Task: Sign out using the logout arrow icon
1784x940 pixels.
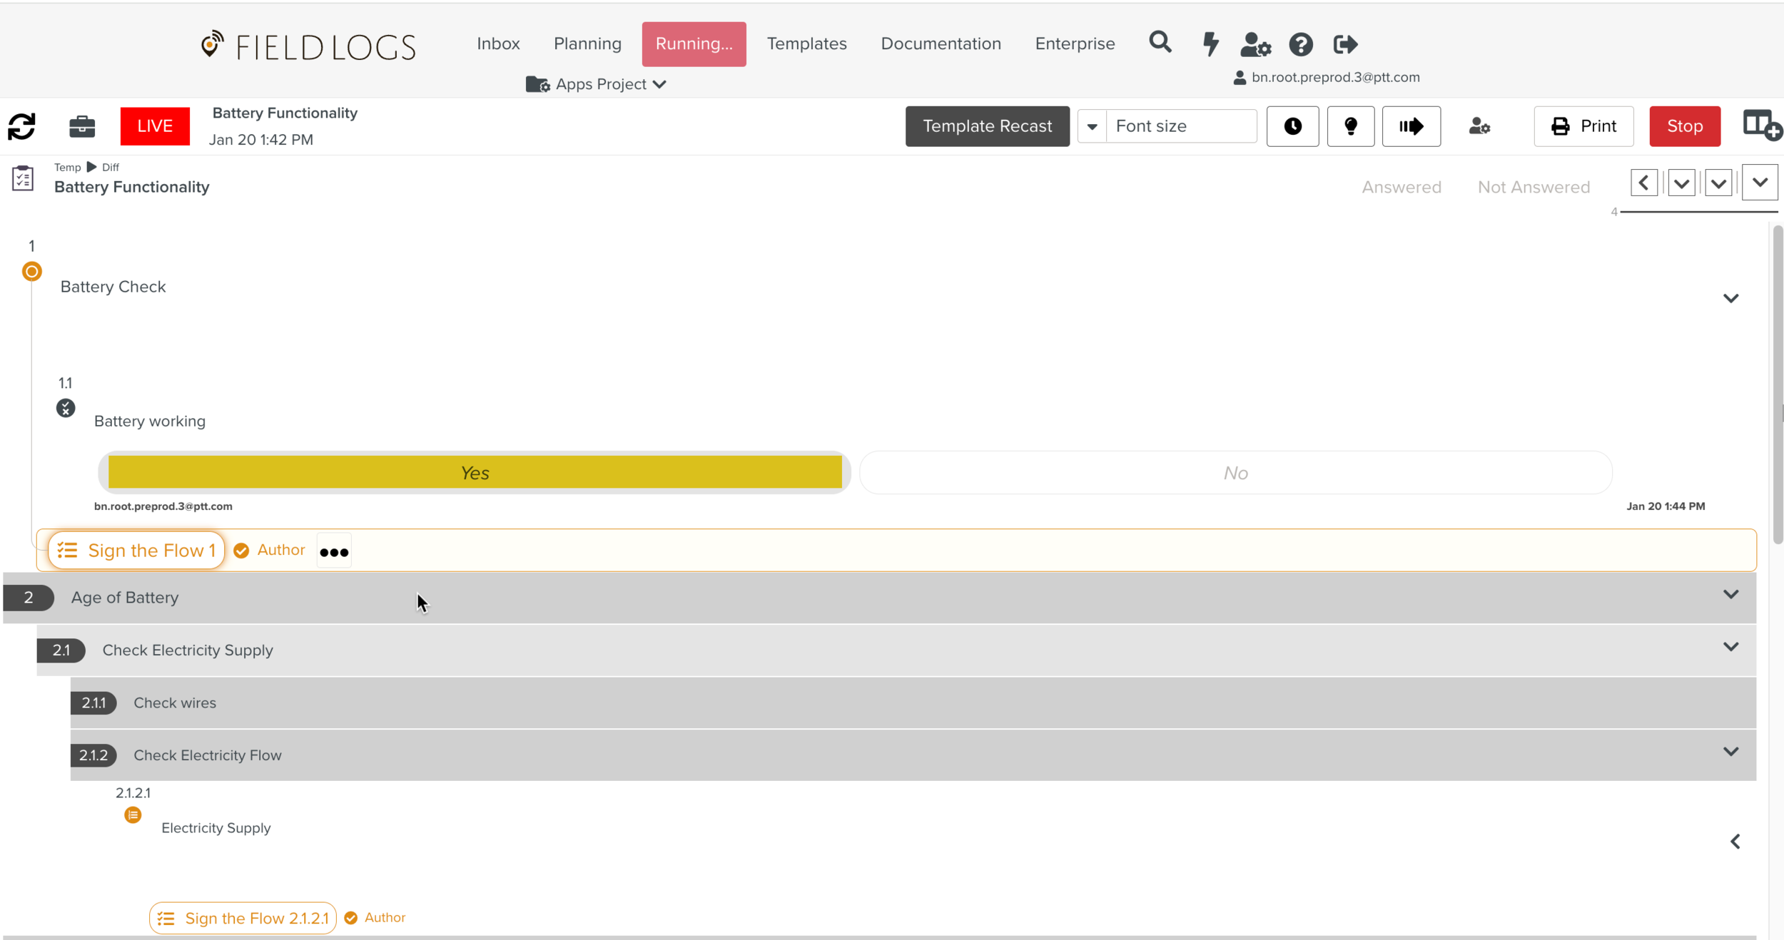Action: coord(1345,44)
